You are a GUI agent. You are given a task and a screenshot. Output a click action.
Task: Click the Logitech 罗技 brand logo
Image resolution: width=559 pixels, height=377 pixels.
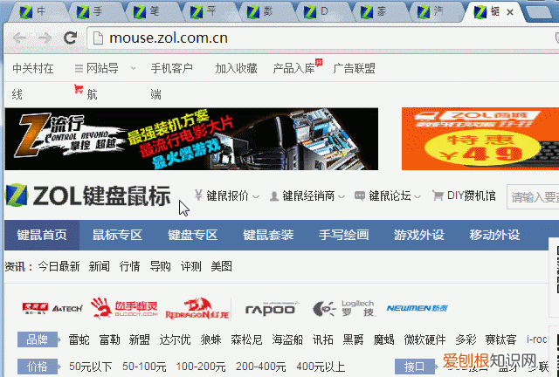coord(343,308)
